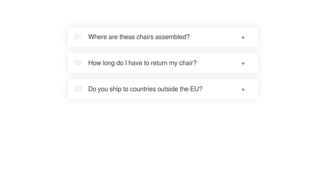The image size is (326, 171).
Task: Click the 03 number label
Action: tap(78, 89)
